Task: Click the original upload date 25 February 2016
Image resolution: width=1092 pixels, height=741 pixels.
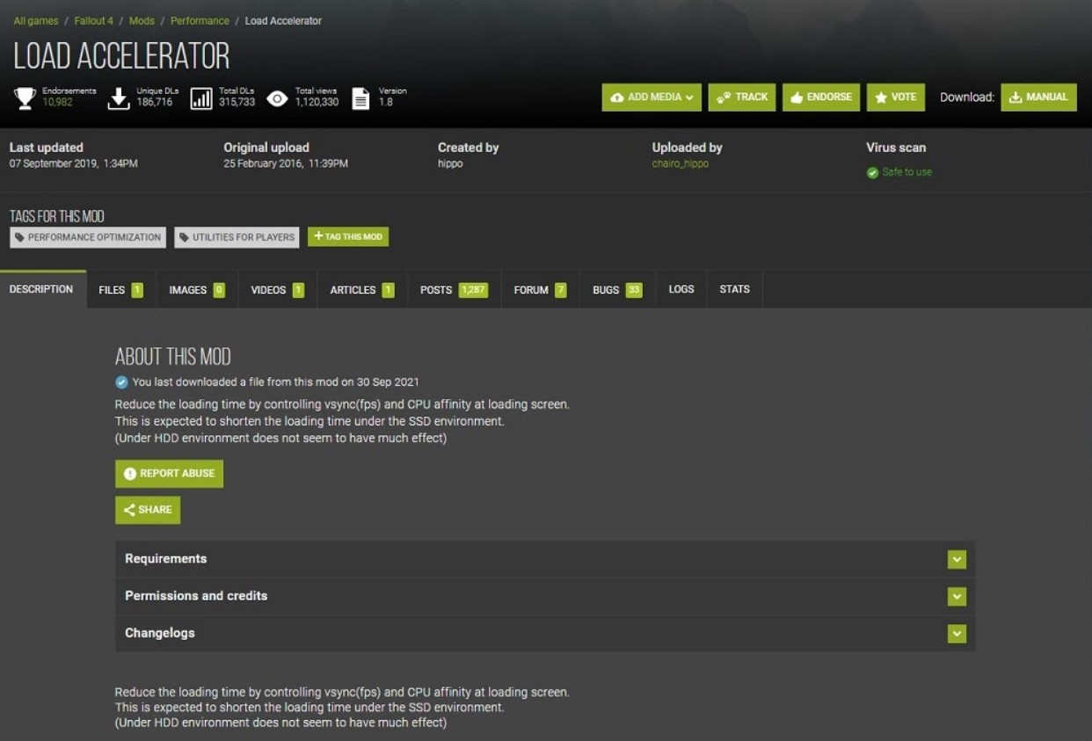Action: tap(286, 164)
